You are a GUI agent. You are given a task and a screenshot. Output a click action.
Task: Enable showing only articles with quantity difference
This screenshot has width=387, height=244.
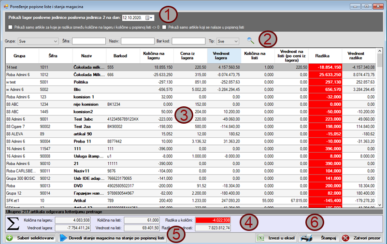[10, 27]
